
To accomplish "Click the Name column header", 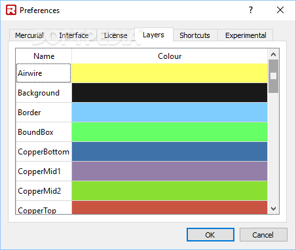I will point(44,56).
